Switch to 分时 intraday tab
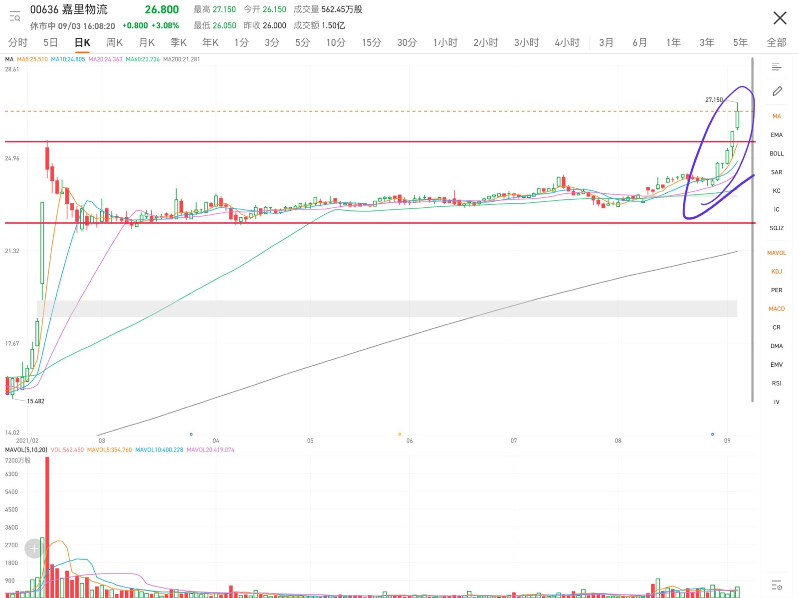Image resolution: width=798 pixels, height=598 pixels. pos(18,42)
